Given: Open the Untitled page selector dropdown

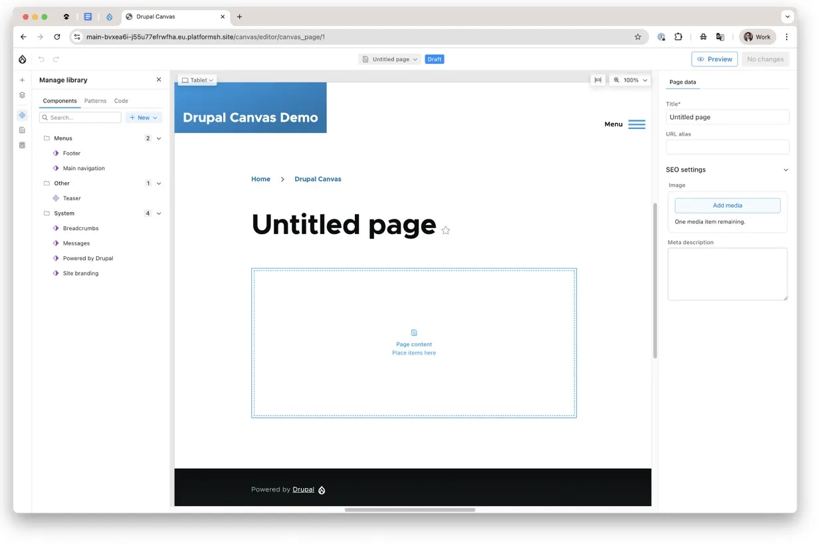Looking at the screenshot, I should point(390,59).
